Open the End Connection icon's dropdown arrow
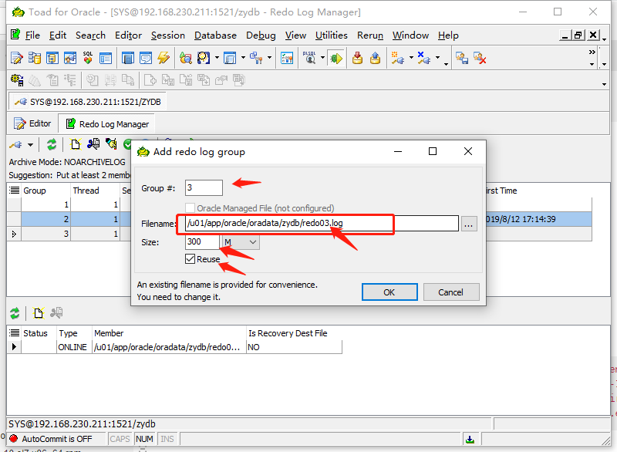This screenshot has height=452, width=617. [437, 58]
